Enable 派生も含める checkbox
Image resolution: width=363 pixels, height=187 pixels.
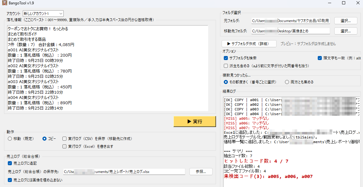(226, 66)
